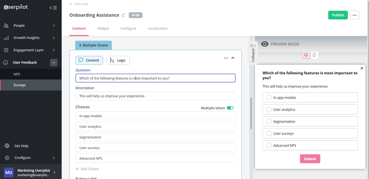The height and width of the screenshot is (179, 369).
Task: Click the Get Help link
Action: [x=21, y=146]
